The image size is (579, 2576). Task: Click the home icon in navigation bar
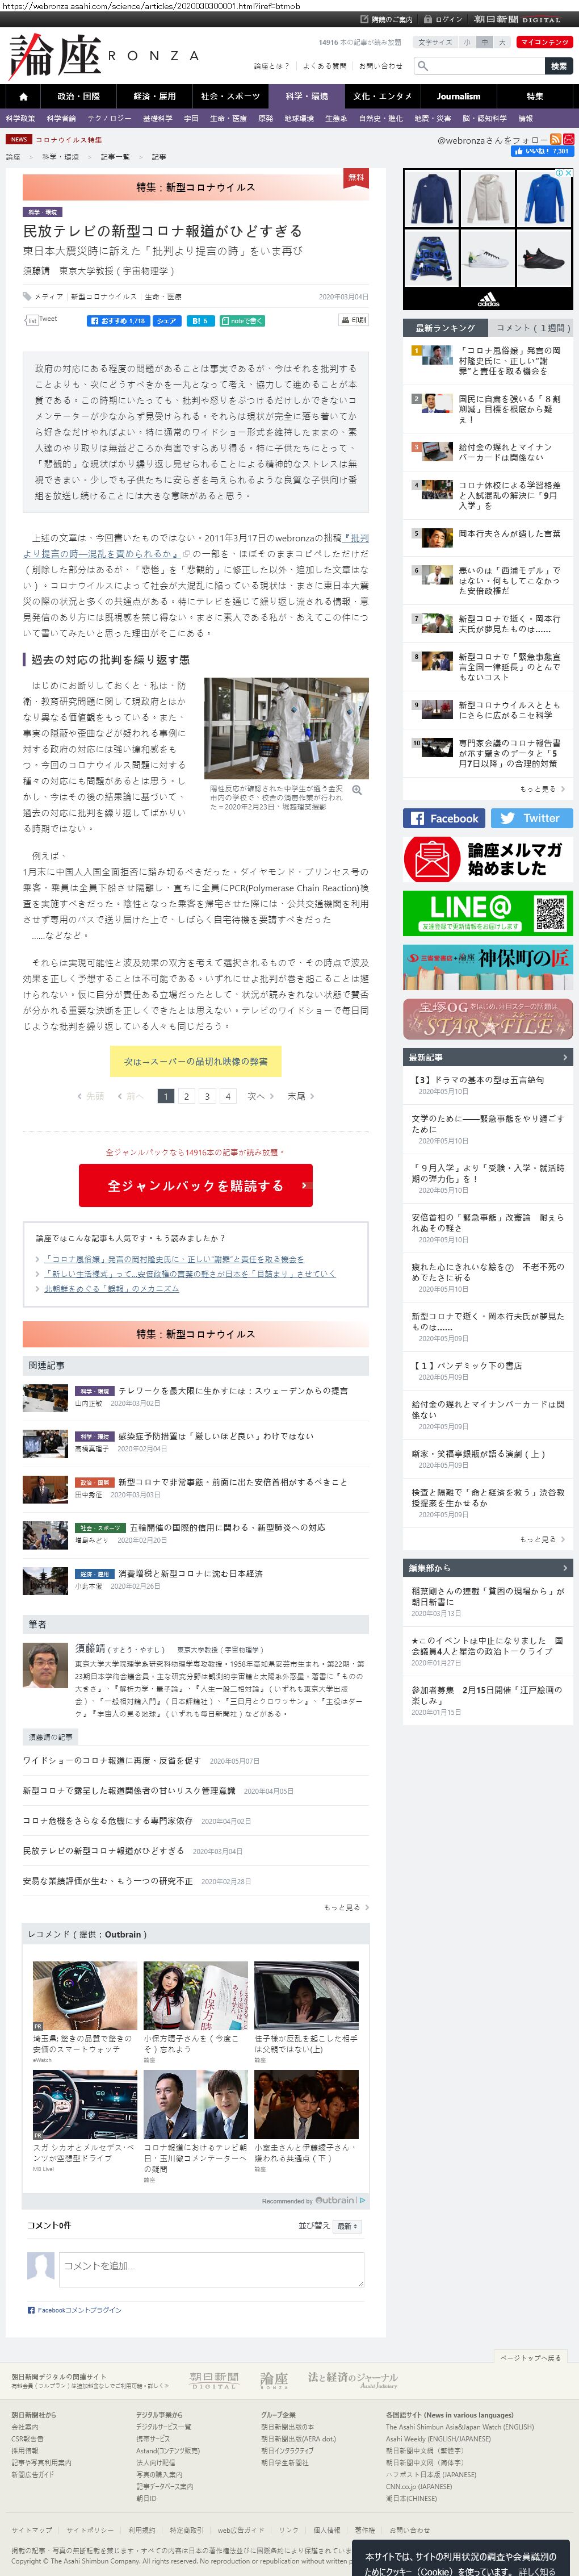[23, 97]
